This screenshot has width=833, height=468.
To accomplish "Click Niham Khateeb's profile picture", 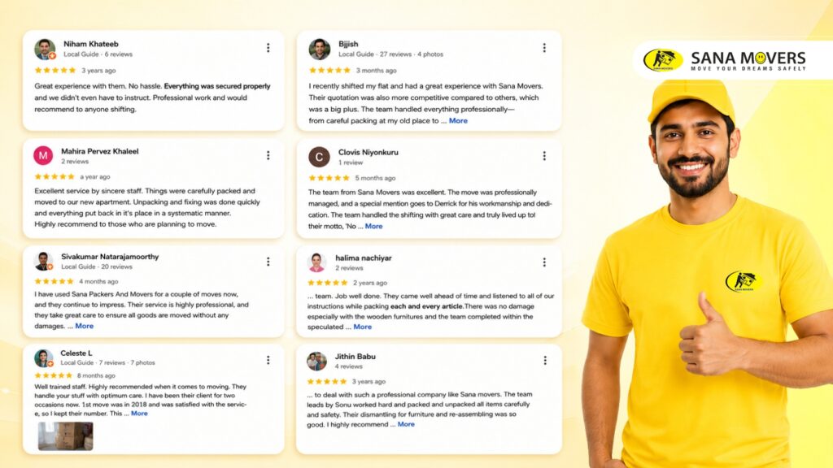I will pyautogui.click(x=46, y=49).
